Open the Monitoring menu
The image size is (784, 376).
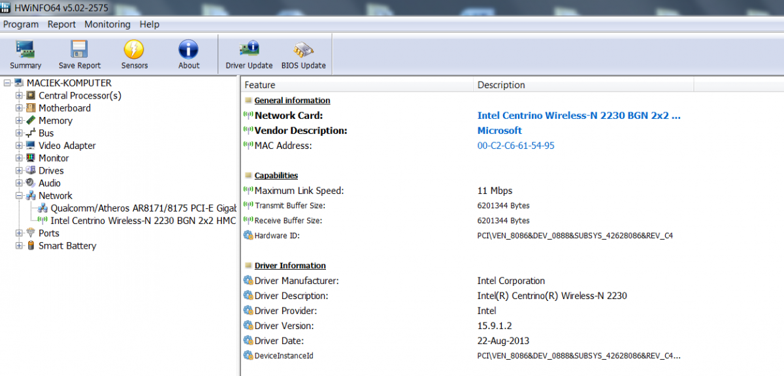tap(107, 24)
